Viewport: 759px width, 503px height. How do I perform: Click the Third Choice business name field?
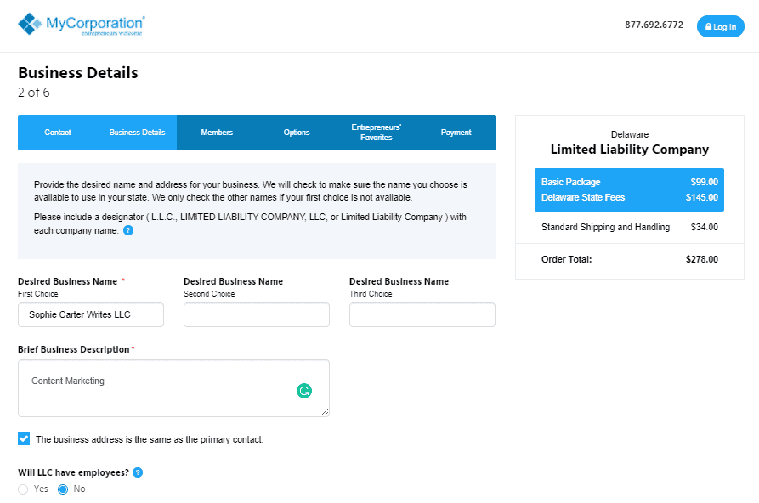(x=422, y=314)
